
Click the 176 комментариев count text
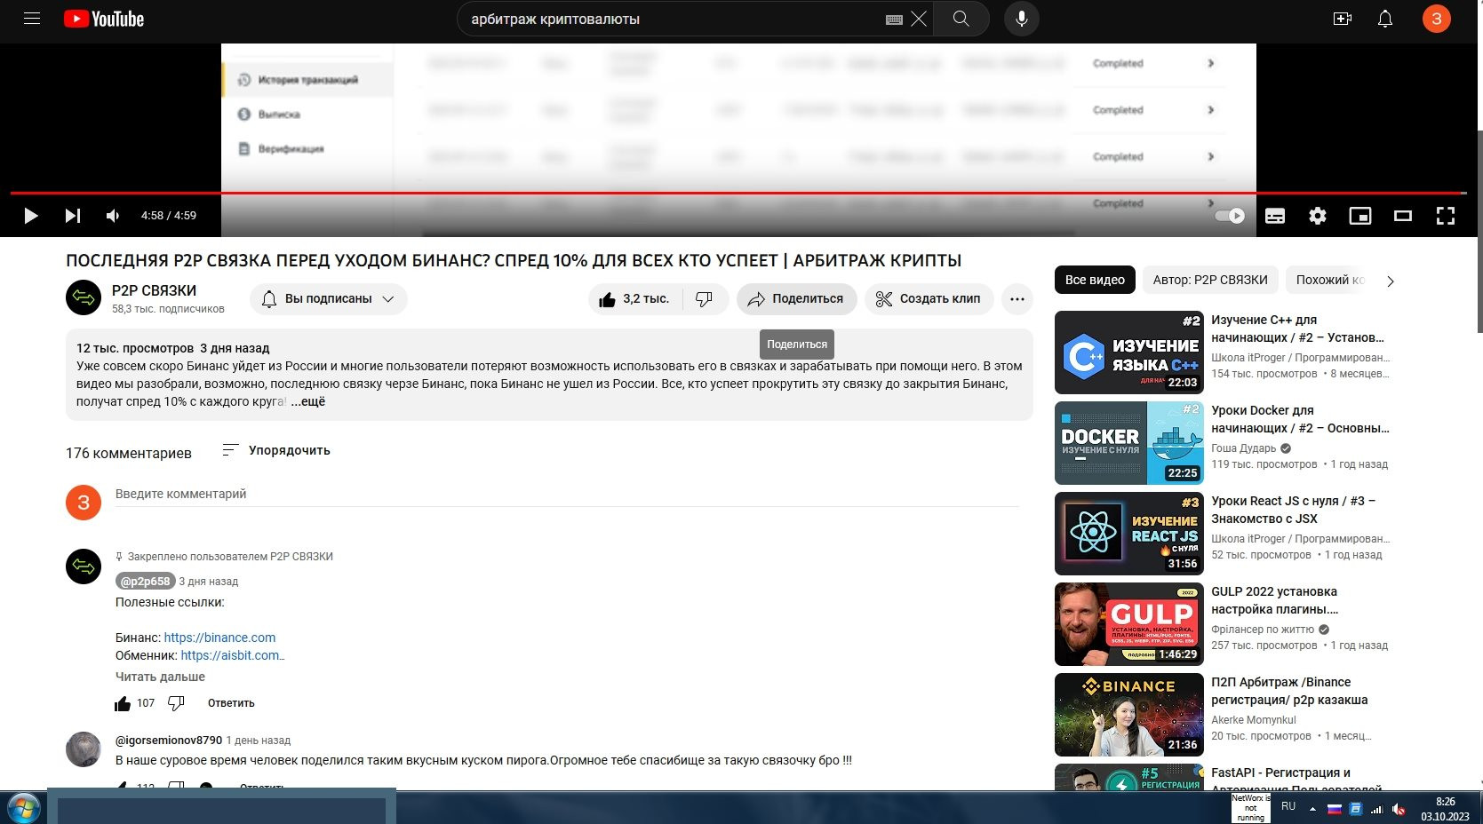point(129,453)
